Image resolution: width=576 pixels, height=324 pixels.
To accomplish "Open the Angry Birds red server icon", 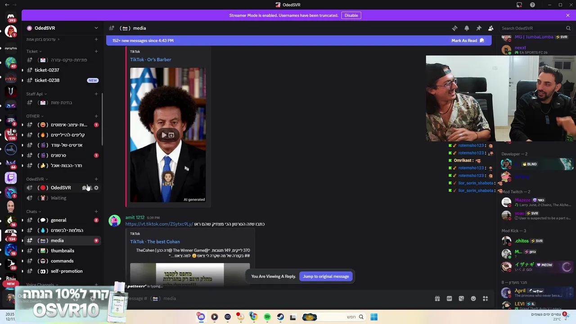I will 11,31.
